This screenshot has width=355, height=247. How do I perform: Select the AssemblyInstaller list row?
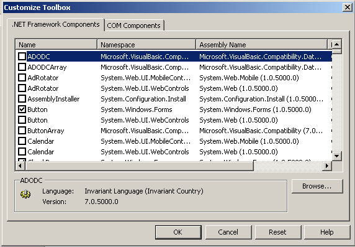coord(174,99)
